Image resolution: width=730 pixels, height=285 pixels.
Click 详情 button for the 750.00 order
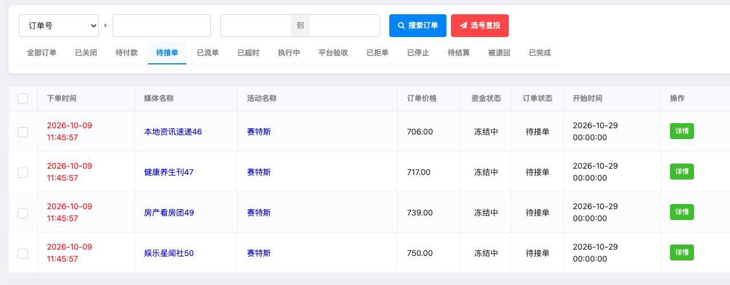(x=682, y=253)
